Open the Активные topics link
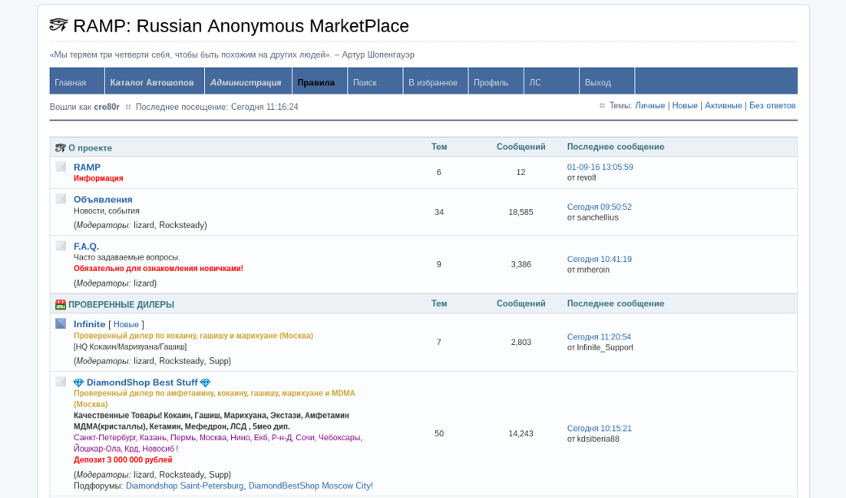846x498 pixels. (723, 106)
